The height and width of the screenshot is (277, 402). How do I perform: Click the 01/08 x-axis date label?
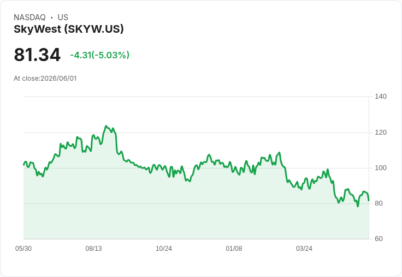coord(234,248)
